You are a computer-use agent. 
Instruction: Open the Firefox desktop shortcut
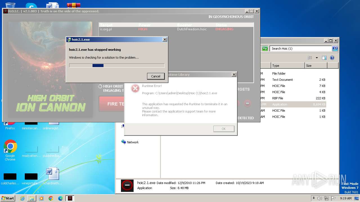pos(10,126)
